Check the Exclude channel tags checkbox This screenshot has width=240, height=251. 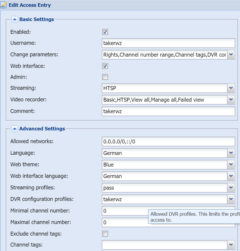pyautogui.click(x=105, y=234)
